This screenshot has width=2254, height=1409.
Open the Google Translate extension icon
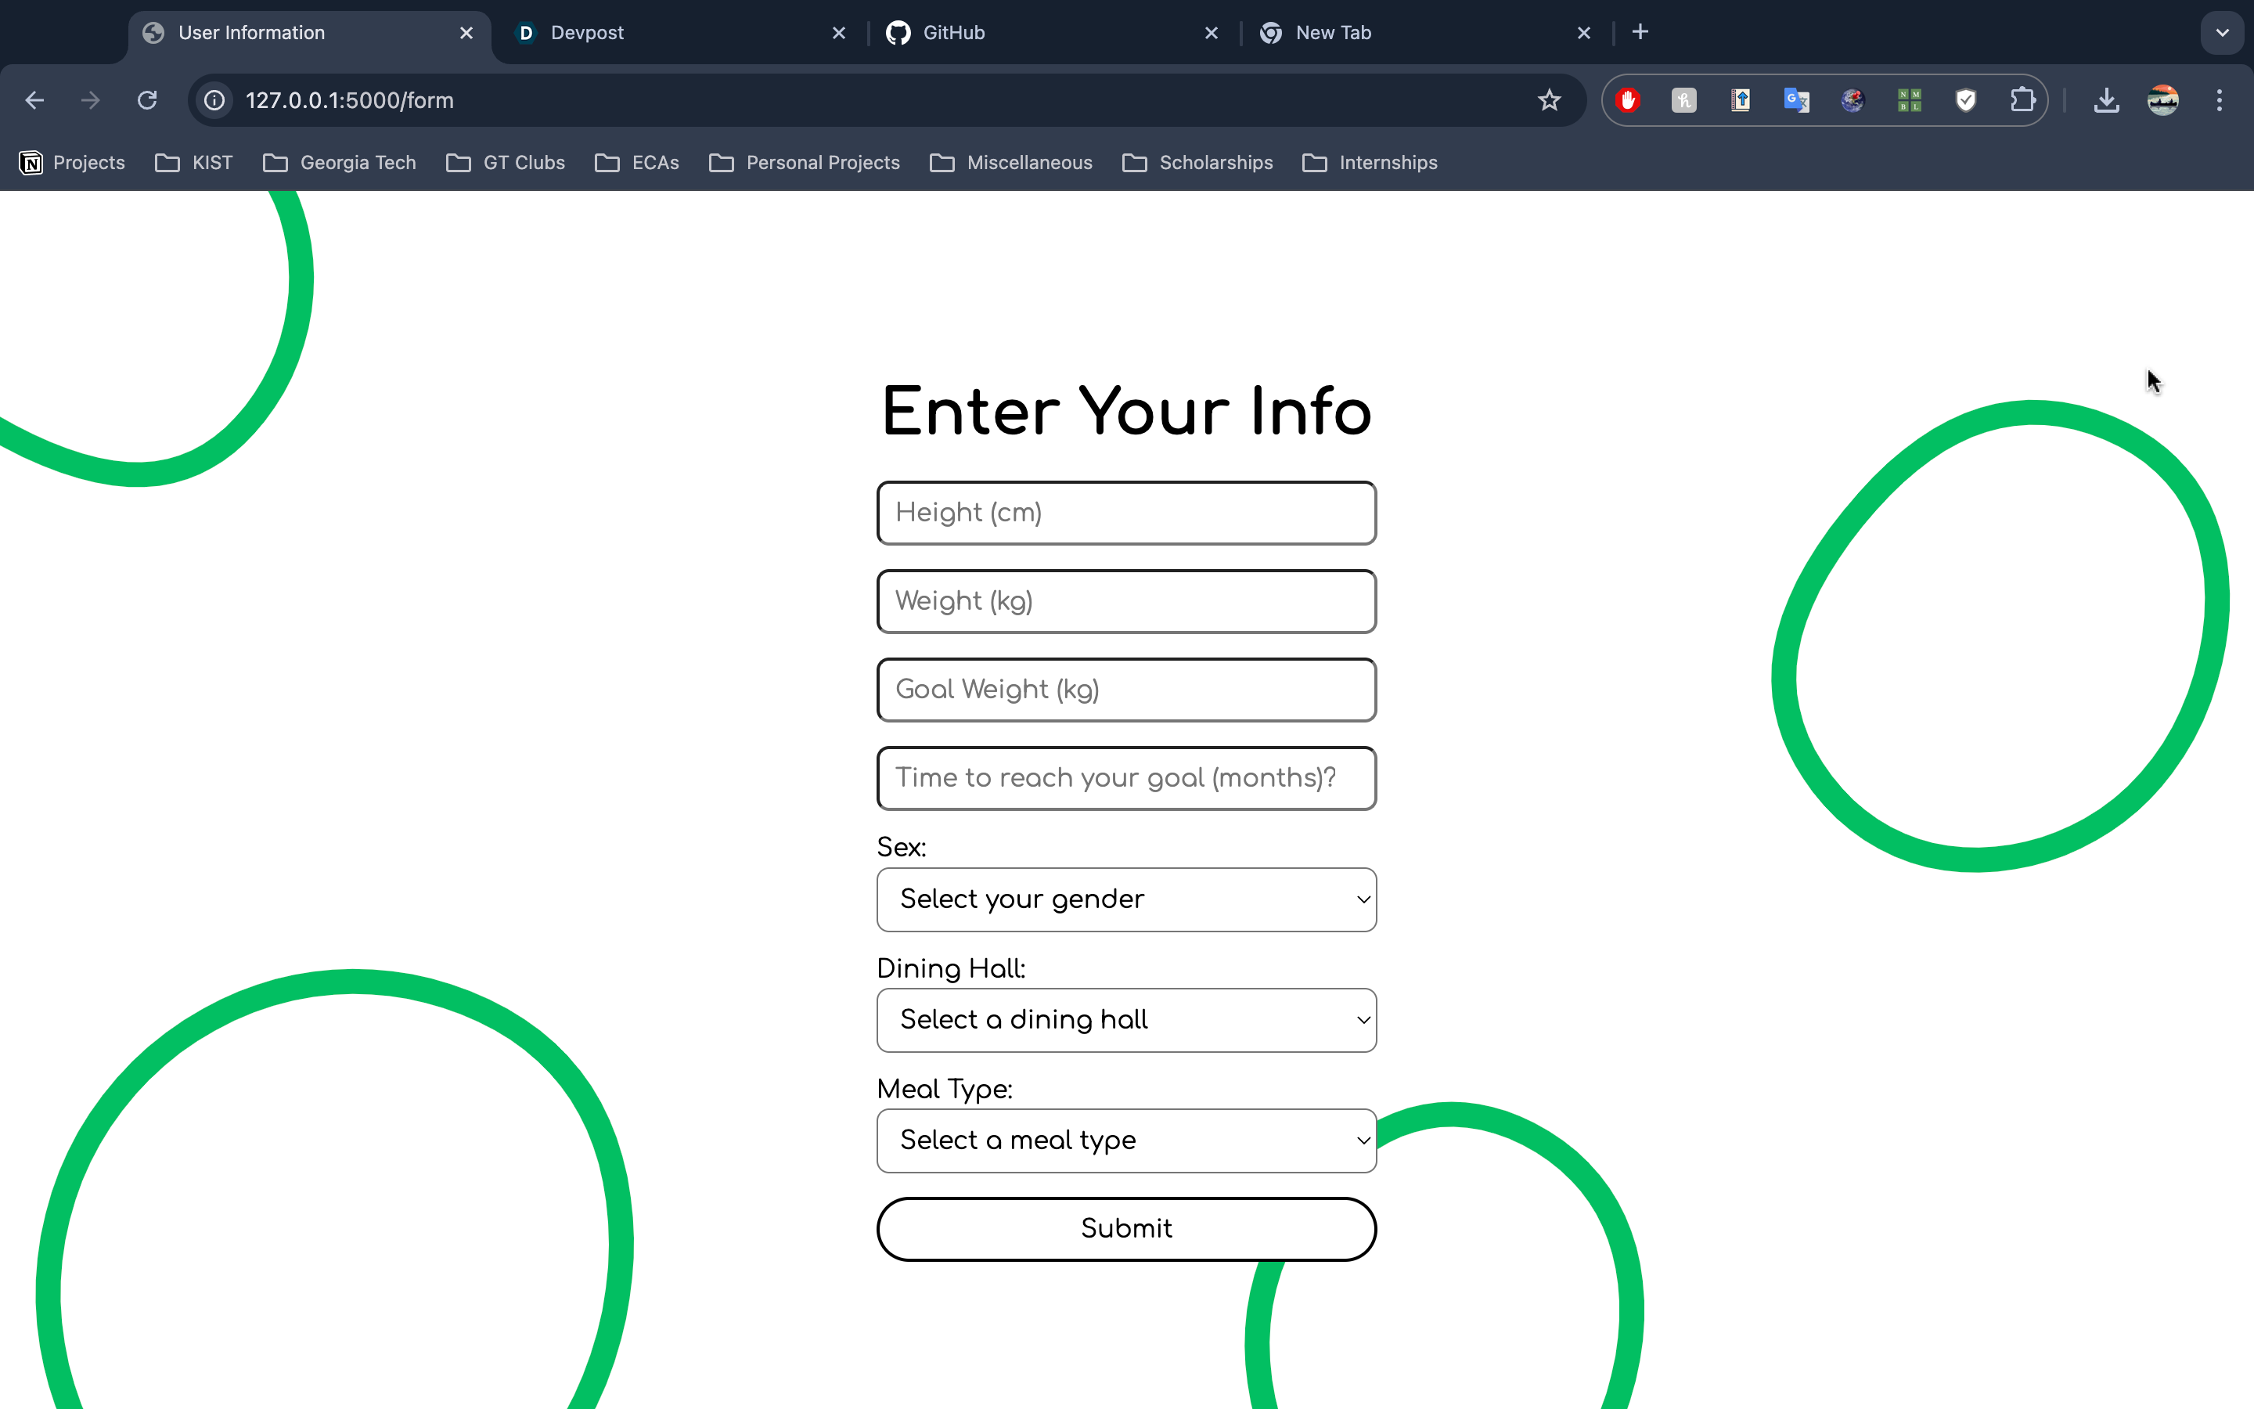pyautogui.click(x=1795, y=99)
